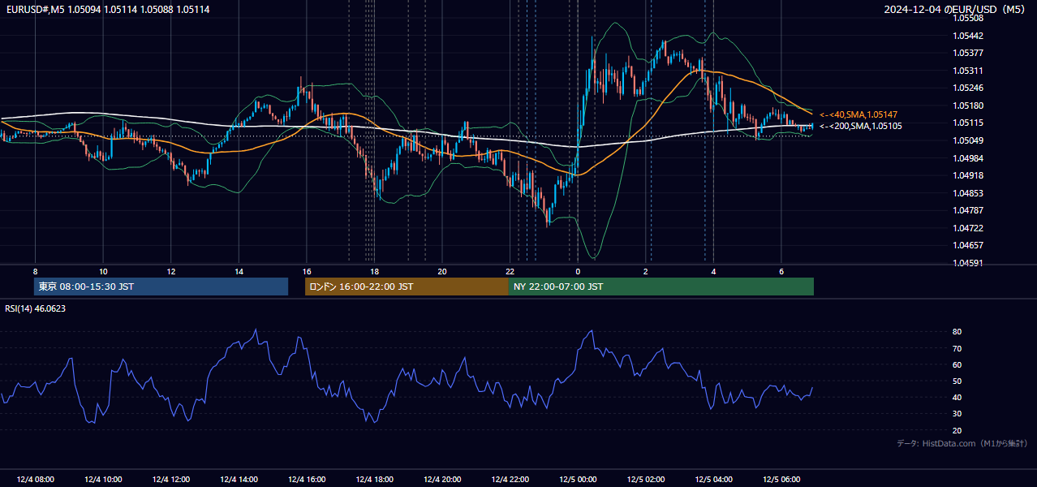Click price axis value 1.05508
1037x487 pixels.
click(x=967, y=18)
